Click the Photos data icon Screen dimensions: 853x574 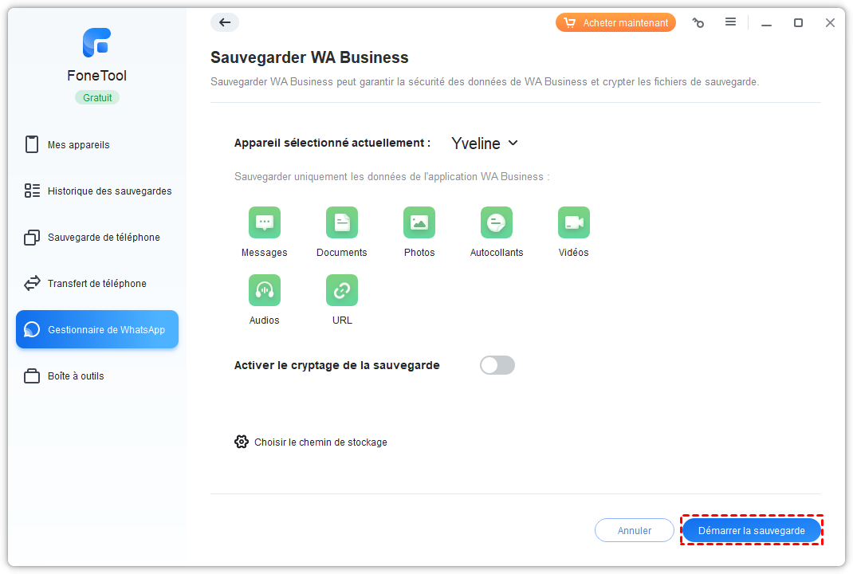(419, 222)
